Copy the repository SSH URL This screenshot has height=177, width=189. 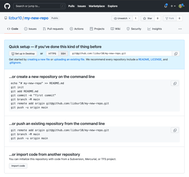(x=176, y=54)
